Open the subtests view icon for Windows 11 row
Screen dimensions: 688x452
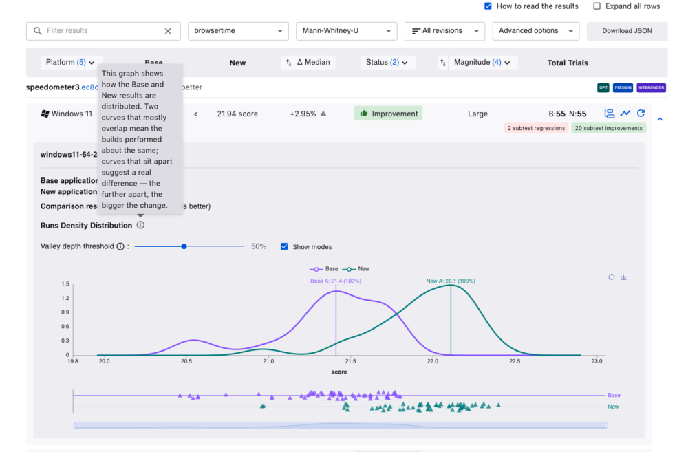click(609, 114)
